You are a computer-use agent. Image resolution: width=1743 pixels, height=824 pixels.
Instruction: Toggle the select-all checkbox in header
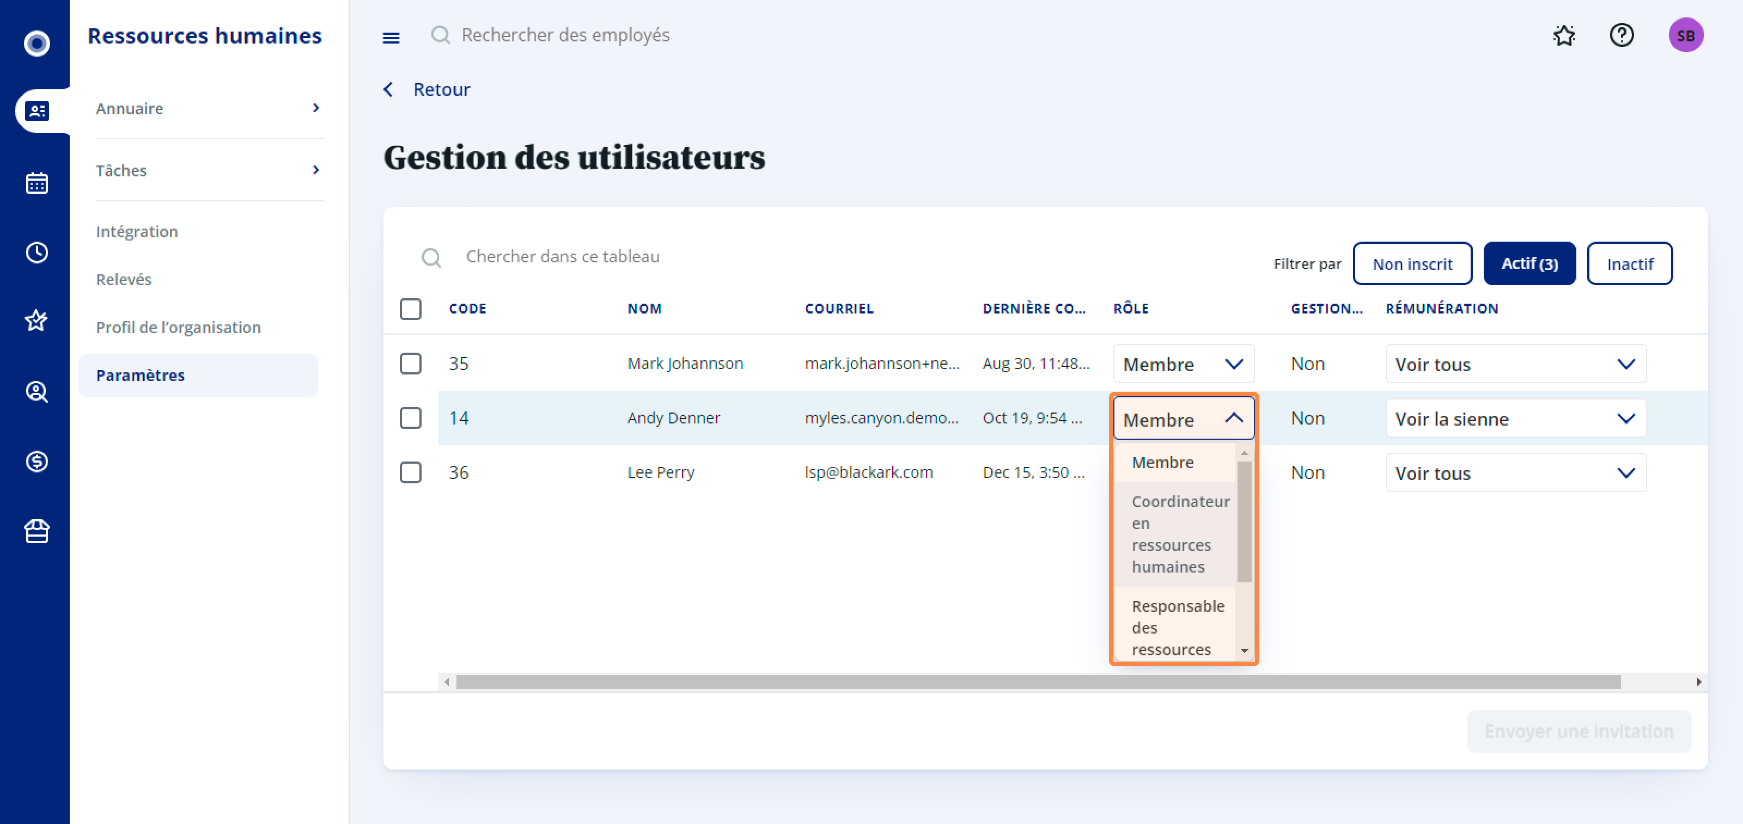click(x=411, y=309)
